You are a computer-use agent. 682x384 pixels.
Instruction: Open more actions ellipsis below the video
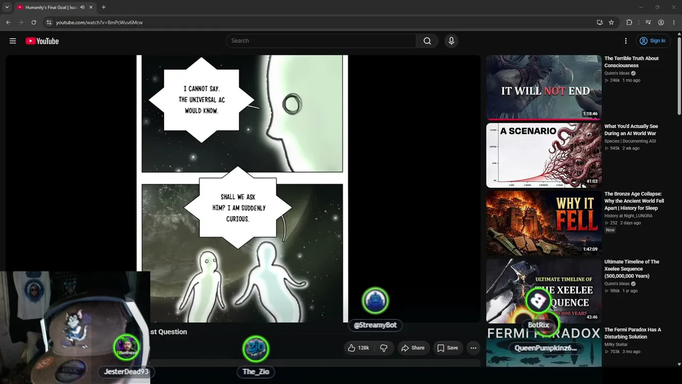pyautogui.click(x=473, y=348)
